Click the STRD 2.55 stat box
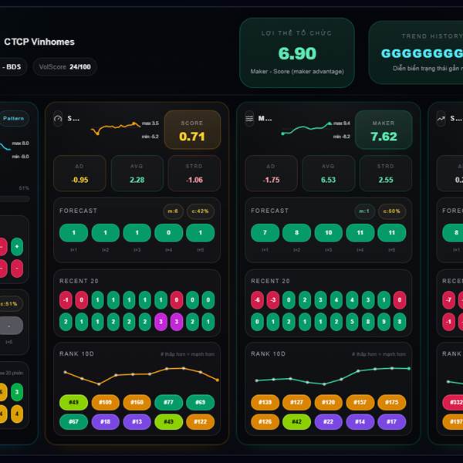Screen dimensions: 463x463 point(386,174)
